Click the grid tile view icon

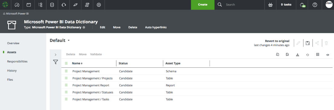tap(318, 55)
